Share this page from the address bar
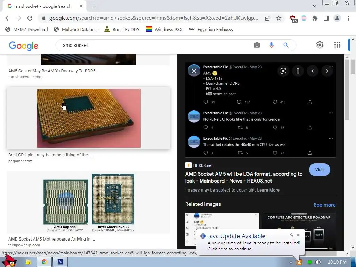356x267 pixels. point(268,18)
